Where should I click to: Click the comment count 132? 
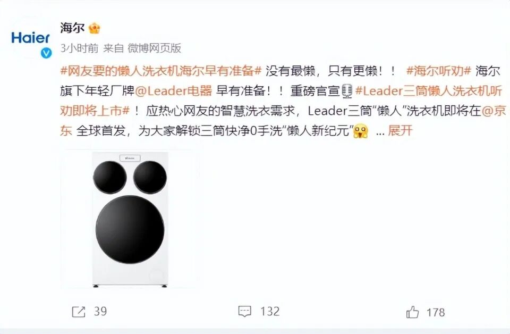point(270,312)
